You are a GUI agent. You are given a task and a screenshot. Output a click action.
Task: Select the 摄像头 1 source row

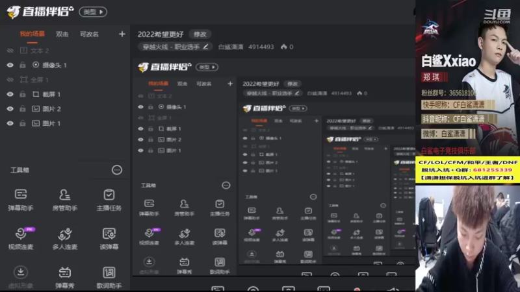tap(65, 65)
